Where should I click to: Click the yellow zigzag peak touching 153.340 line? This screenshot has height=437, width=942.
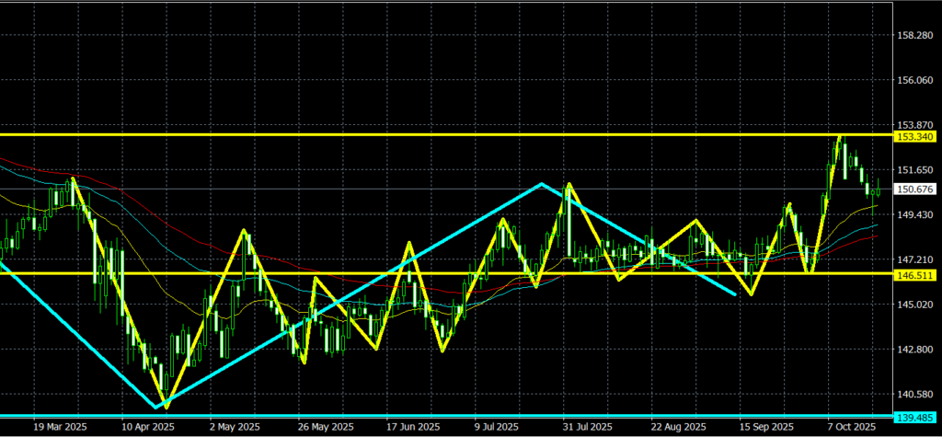click(840, 137)
